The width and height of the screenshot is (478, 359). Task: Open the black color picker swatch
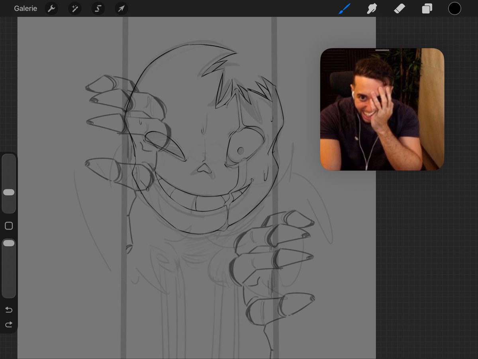pos(454,8)
